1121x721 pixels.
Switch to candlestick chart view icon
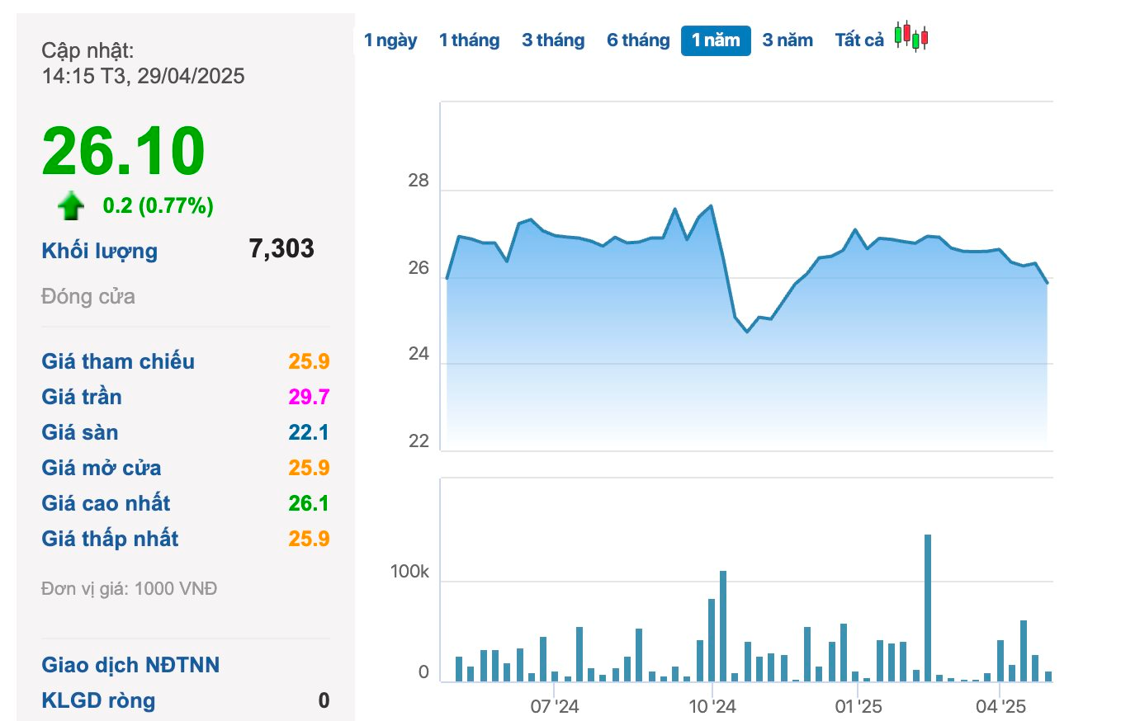tap(911, 37)
